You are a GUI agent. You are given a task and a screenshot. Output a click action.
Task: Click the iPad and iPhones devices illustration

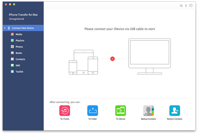(83, 62)
